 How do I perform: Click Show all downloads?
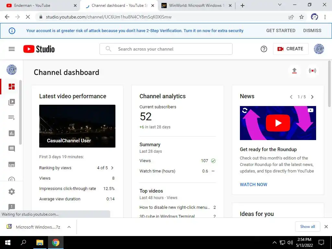tap(307, 227)
